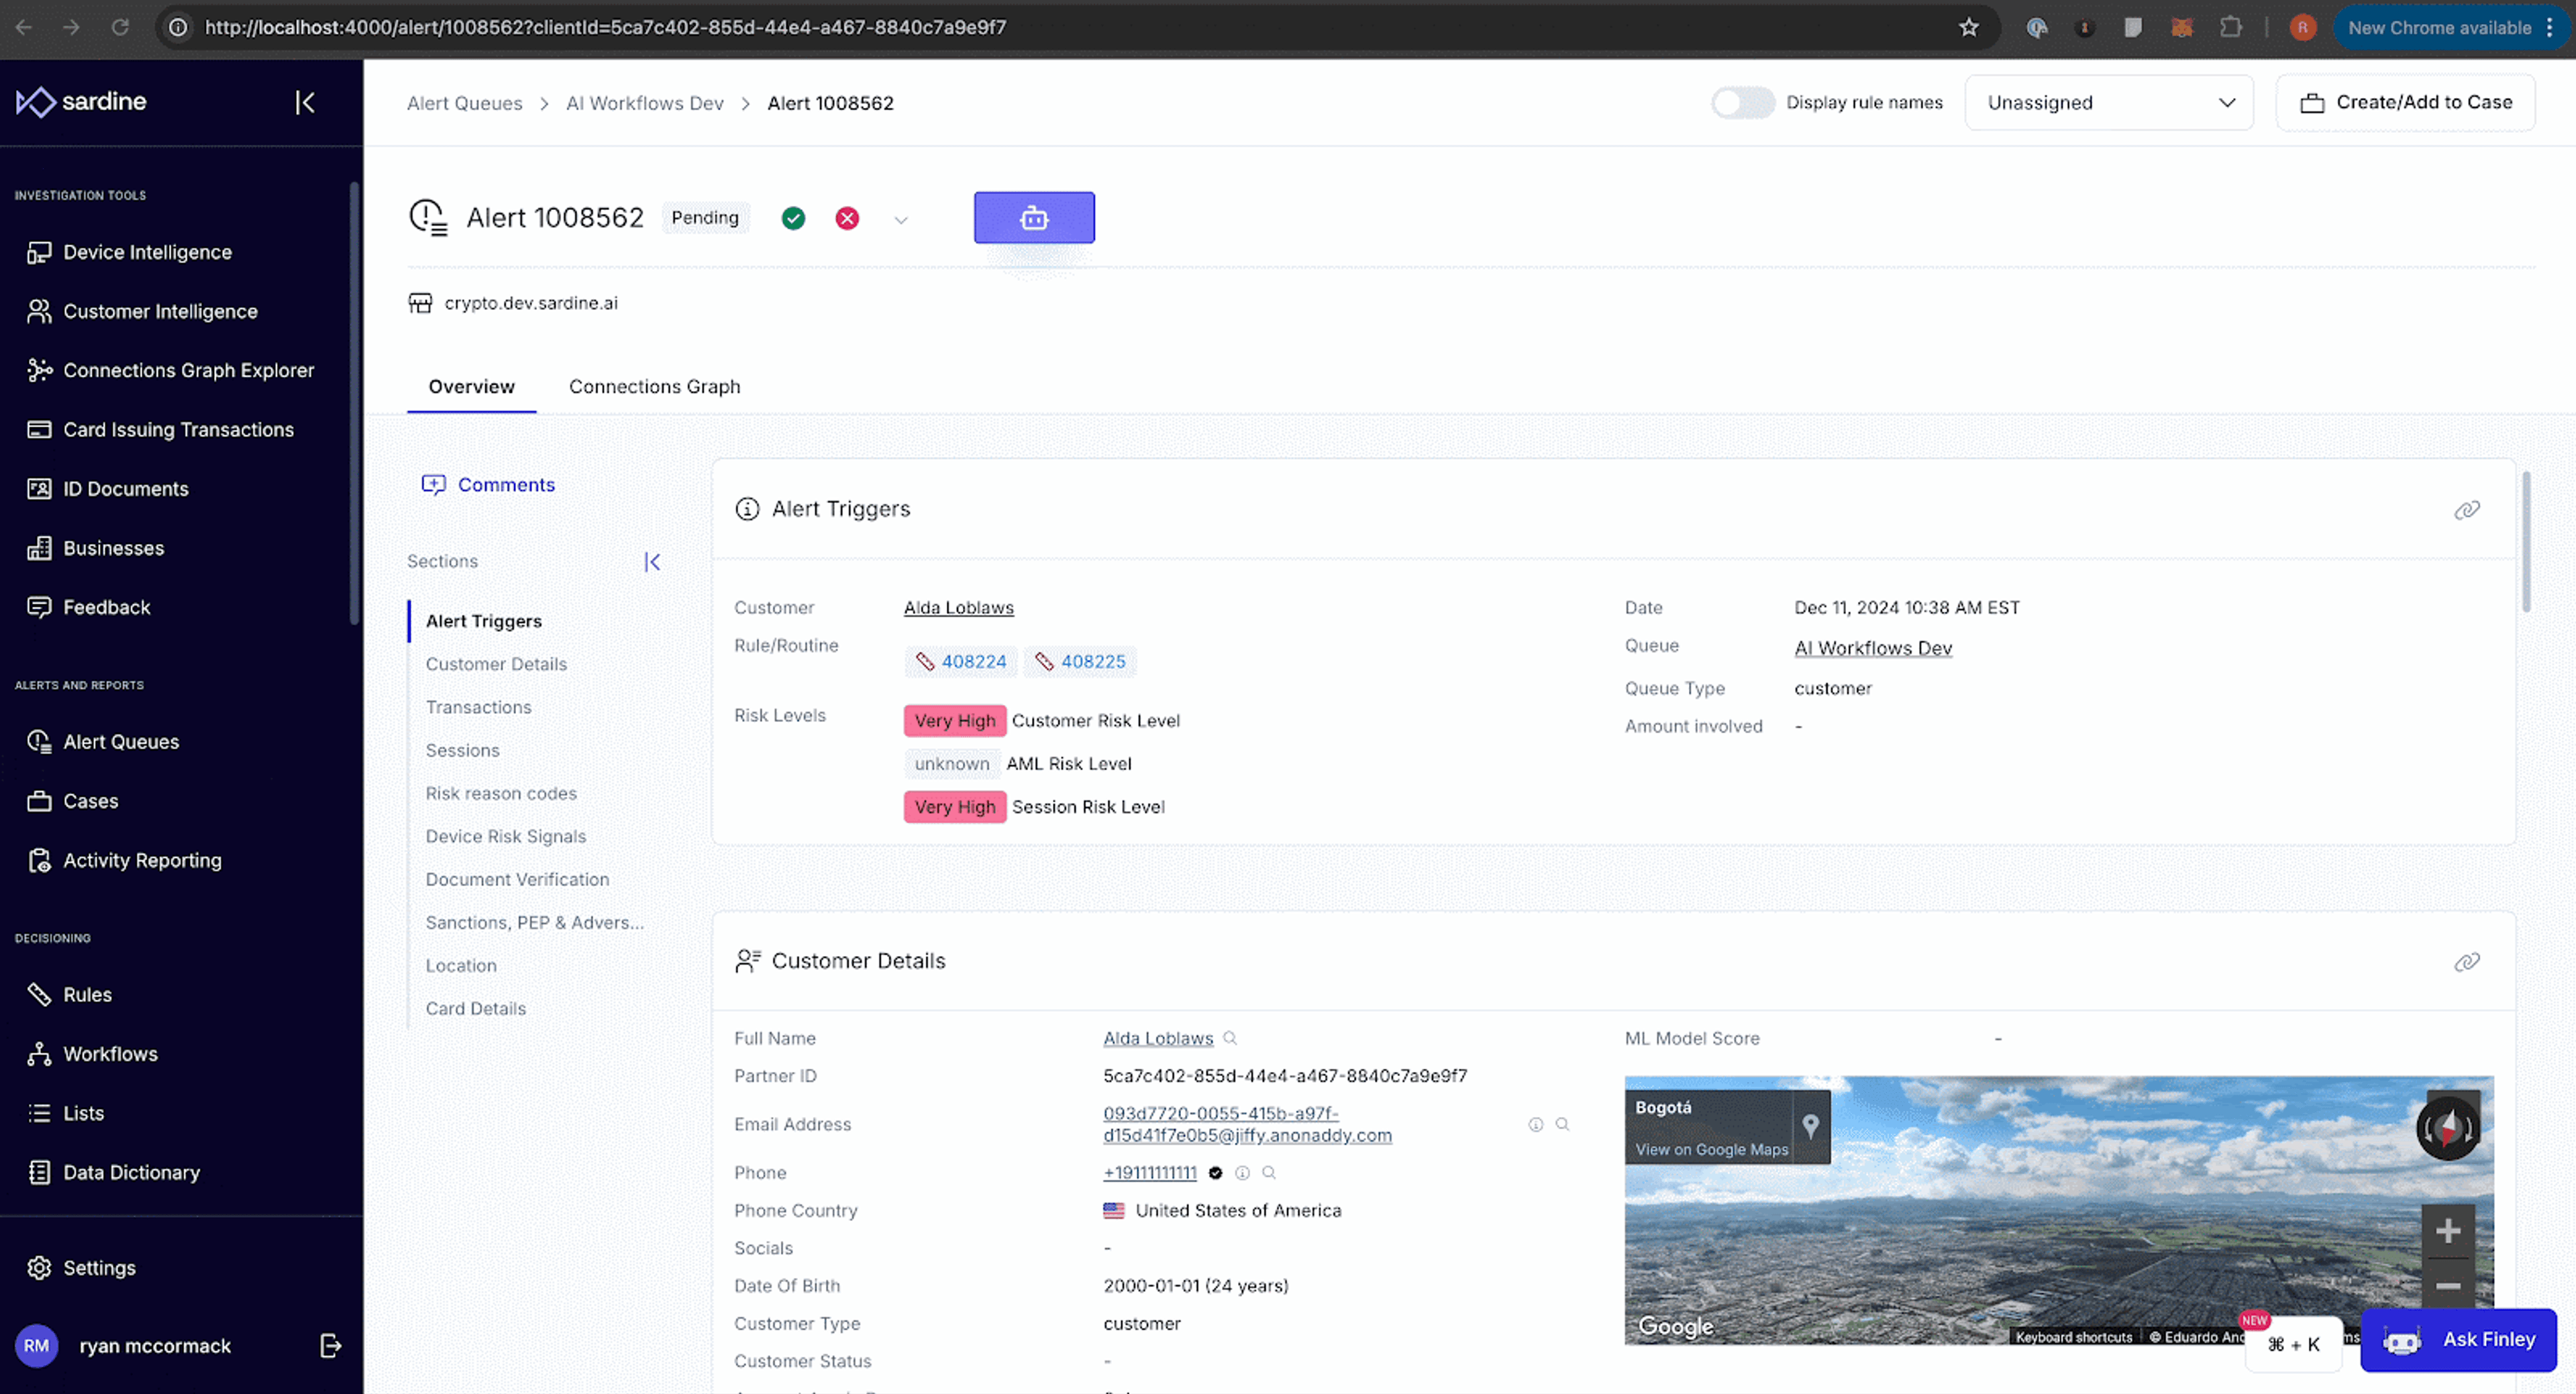
Task: Open Connections Graph Explorer in sidebar
Action: (188, 370)
